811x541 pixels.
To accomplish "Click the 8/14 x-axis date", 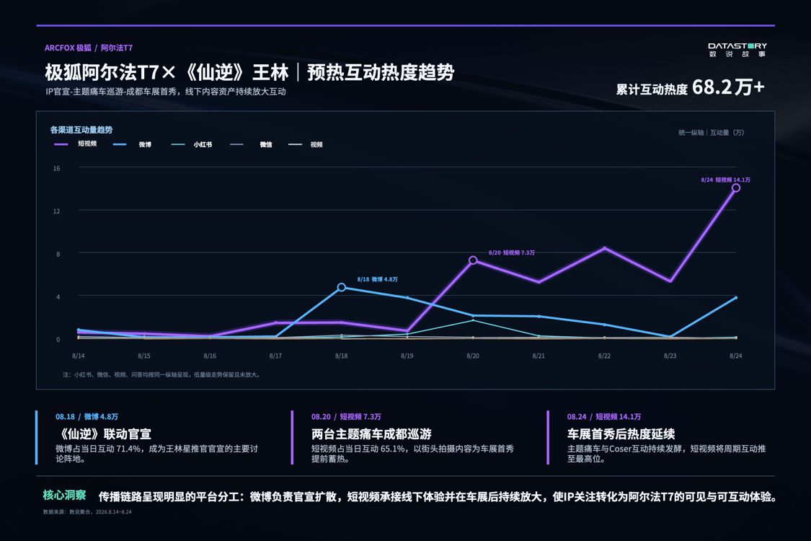I will (x=78, y=356).
